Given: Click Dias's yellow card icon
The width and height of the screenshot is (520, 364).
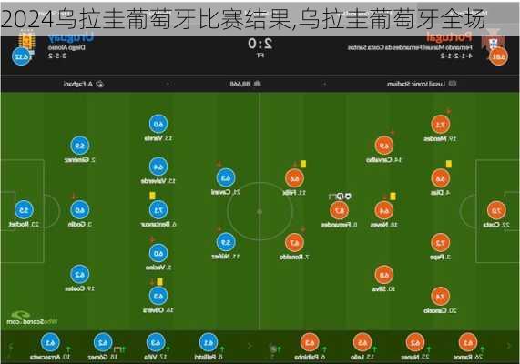Looking at the screenshot, I should (448, 164).
